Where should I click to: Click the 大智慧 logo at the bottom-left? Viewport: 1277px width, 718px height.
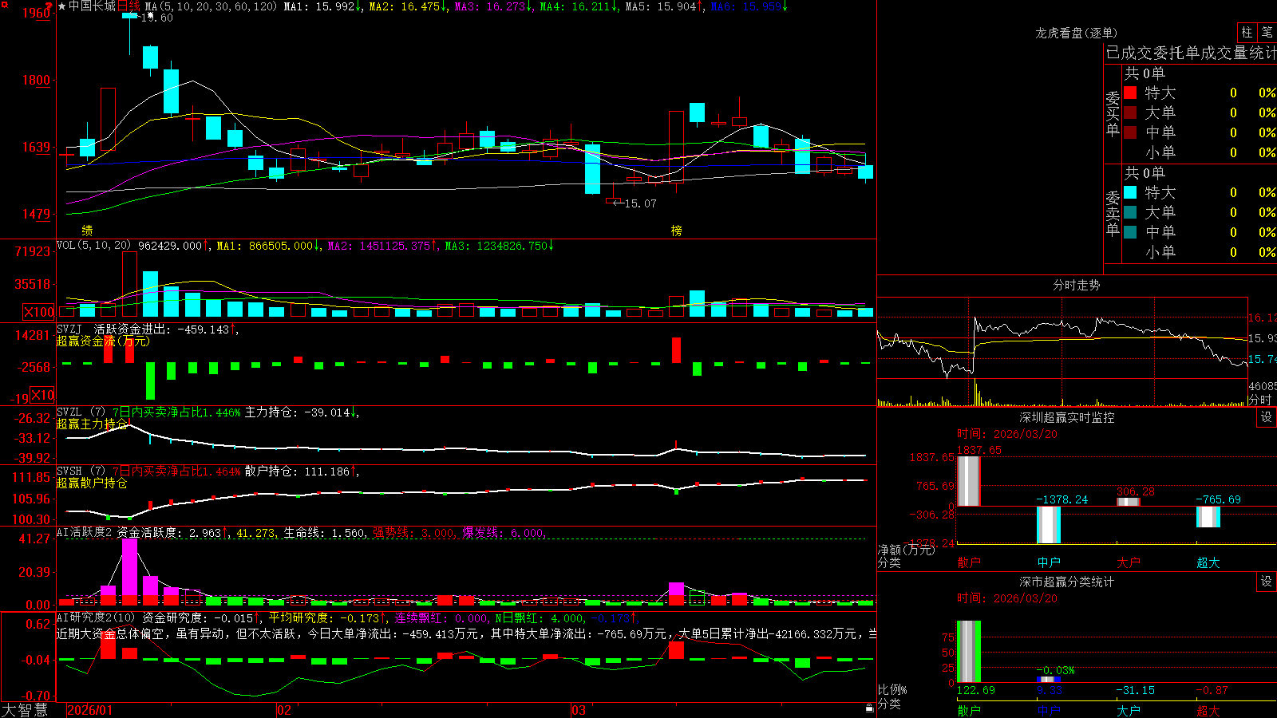click(x=25, y=710)
